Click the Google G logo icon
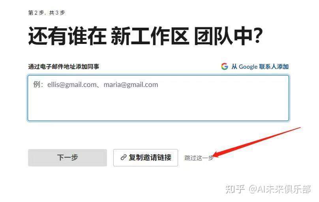Image resolution: width=319 pixels, height=202 pixels. (x=224, y=66)
